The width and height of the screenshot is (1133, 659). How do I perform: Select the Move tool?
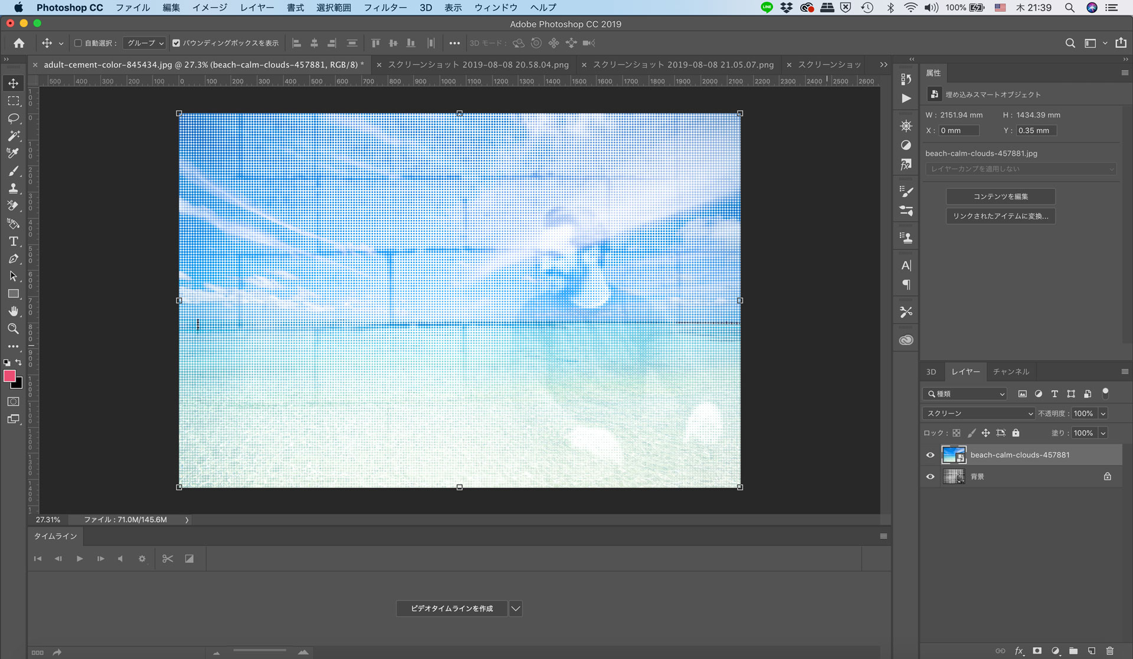[13, 83]
